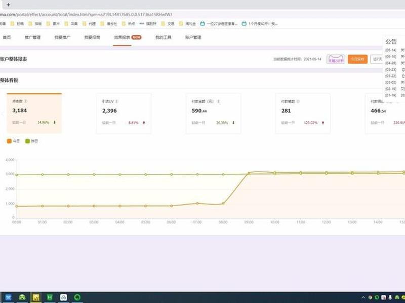Screen dimensions: 405x303
Task: Click the orange today real-time button
Action: click(357, 59)
